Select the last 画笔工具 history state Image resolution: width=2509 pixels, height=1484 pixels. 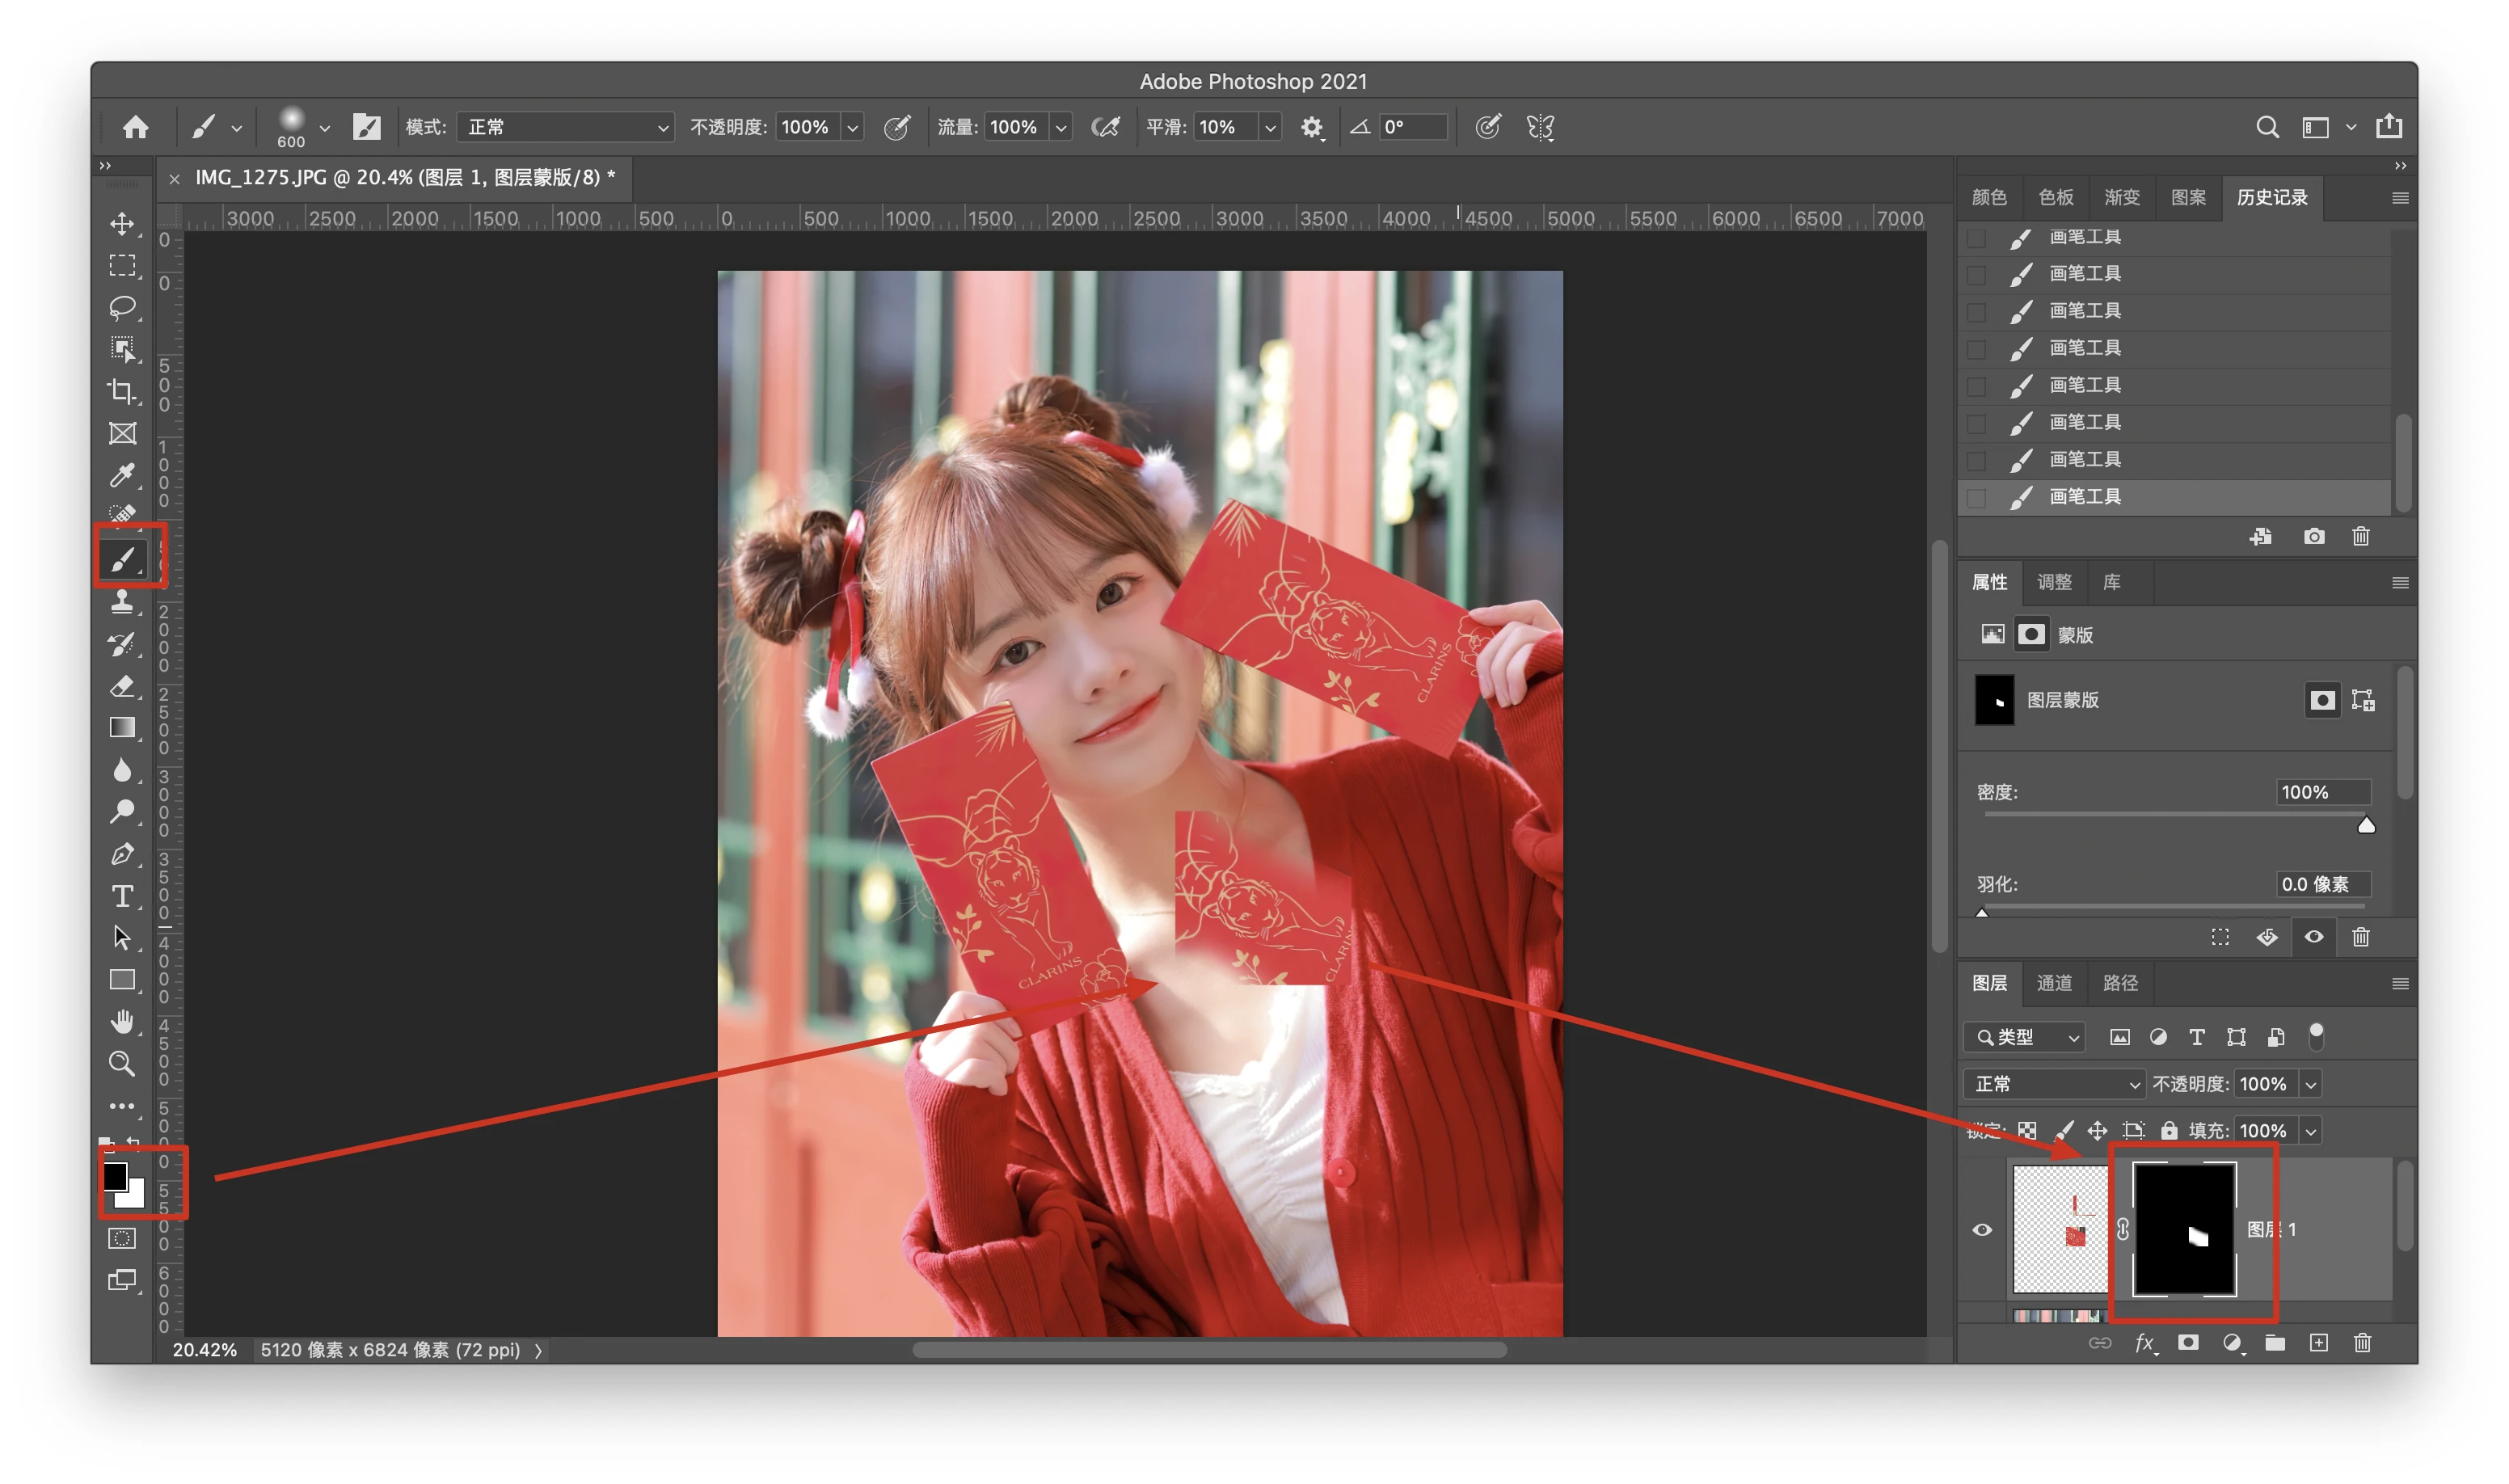coord(2085,497)
